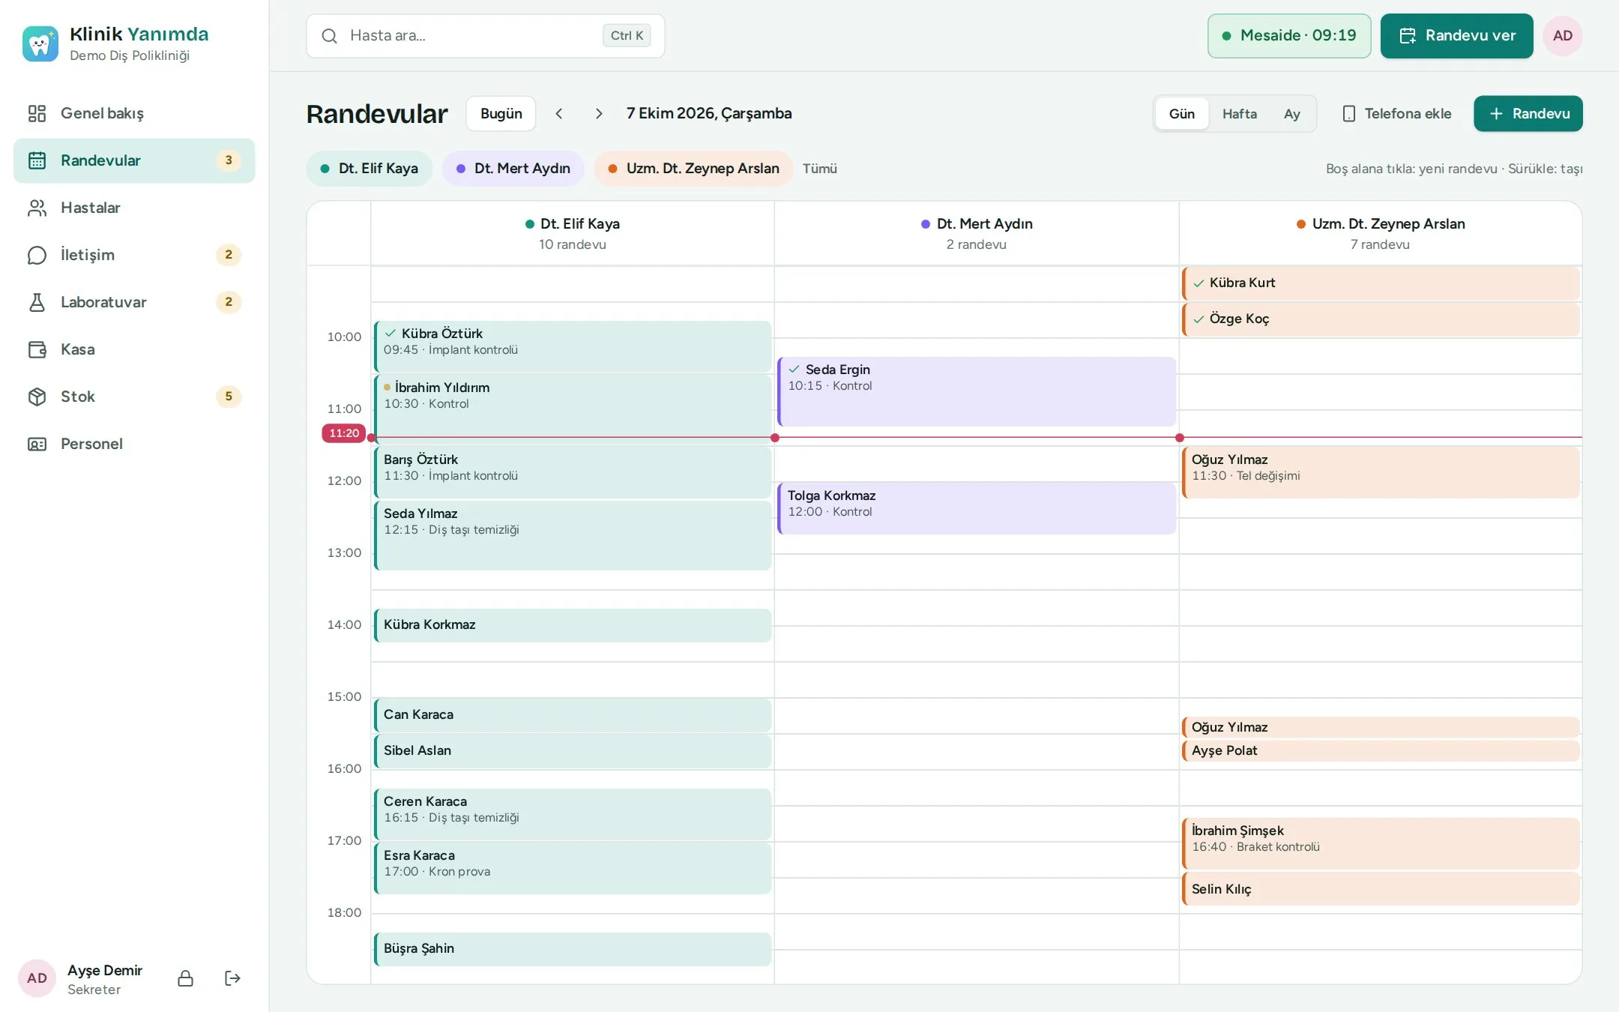This screenshot has height=1012, width=1619.
Task: Toggle the Uzm. Dt. Zeynep Arslan filter chip
Action: [693, 169]
